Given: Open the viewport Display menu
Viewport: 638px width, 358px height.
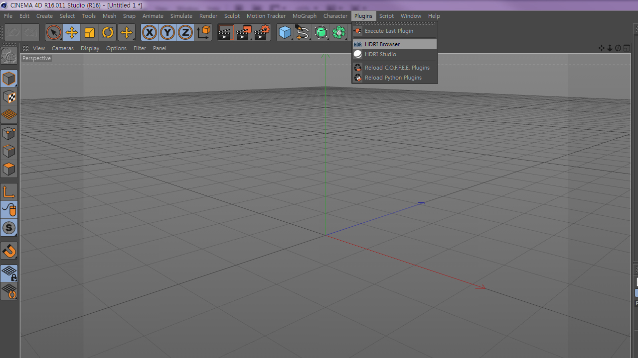Looking at the screenshot, I should pyautogui.click(x=90, y=48).
